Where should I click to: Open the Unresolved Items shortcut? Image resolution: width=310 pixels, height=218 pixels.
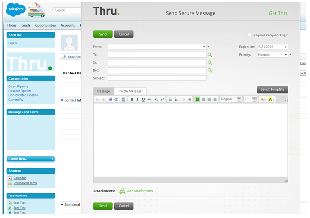(x=25, y=183)
